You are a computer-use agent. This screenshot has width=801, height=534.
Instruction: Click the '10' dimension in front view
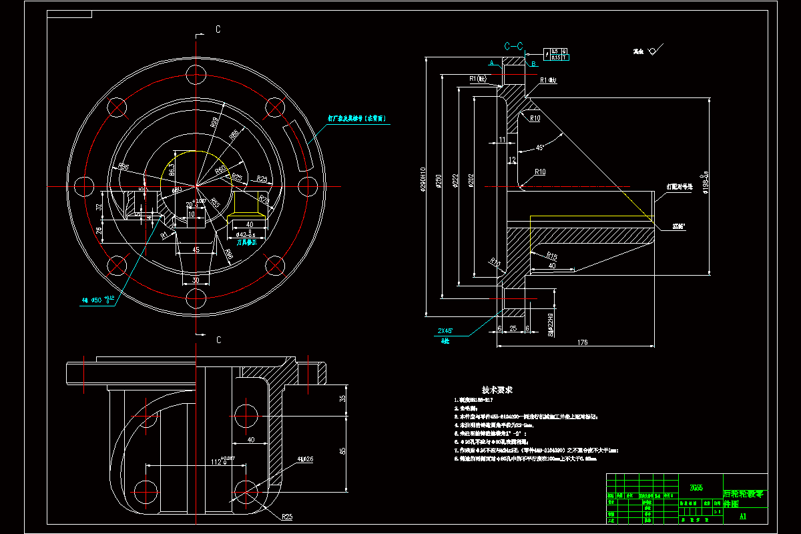[x=192, y=215]
